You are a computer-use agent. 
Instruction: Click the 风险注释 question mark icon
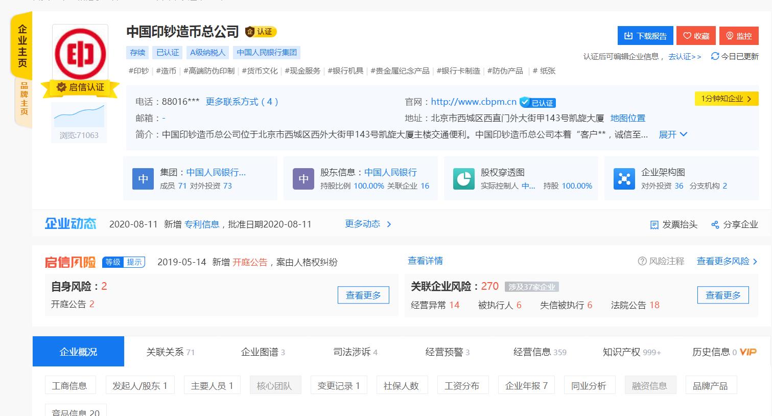[642, 261]
